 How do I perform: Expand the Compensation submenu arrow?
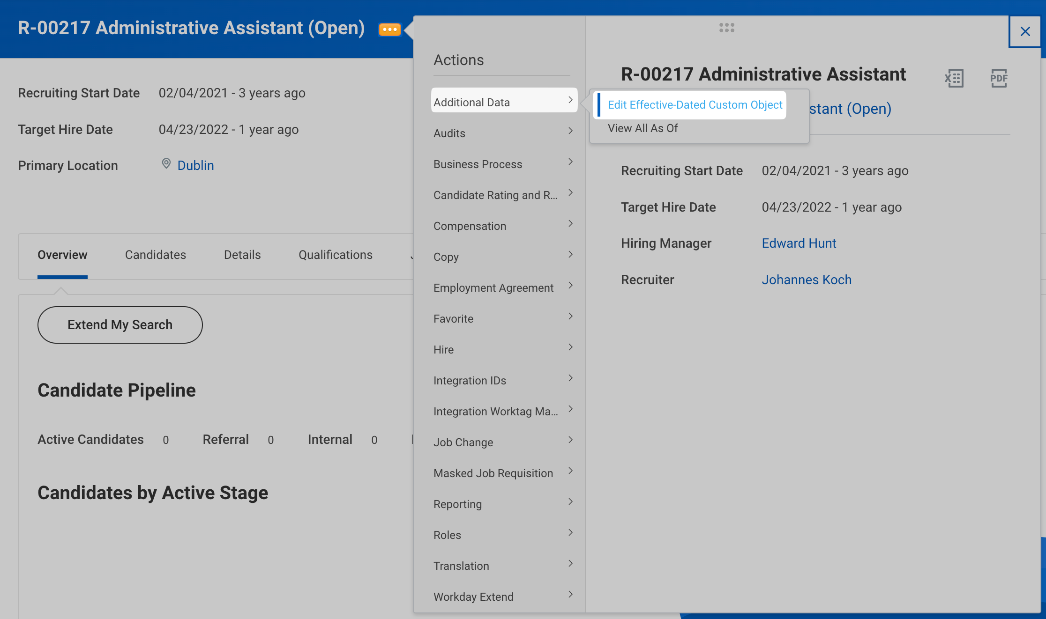pyautogui.click(x=570, y=224)
